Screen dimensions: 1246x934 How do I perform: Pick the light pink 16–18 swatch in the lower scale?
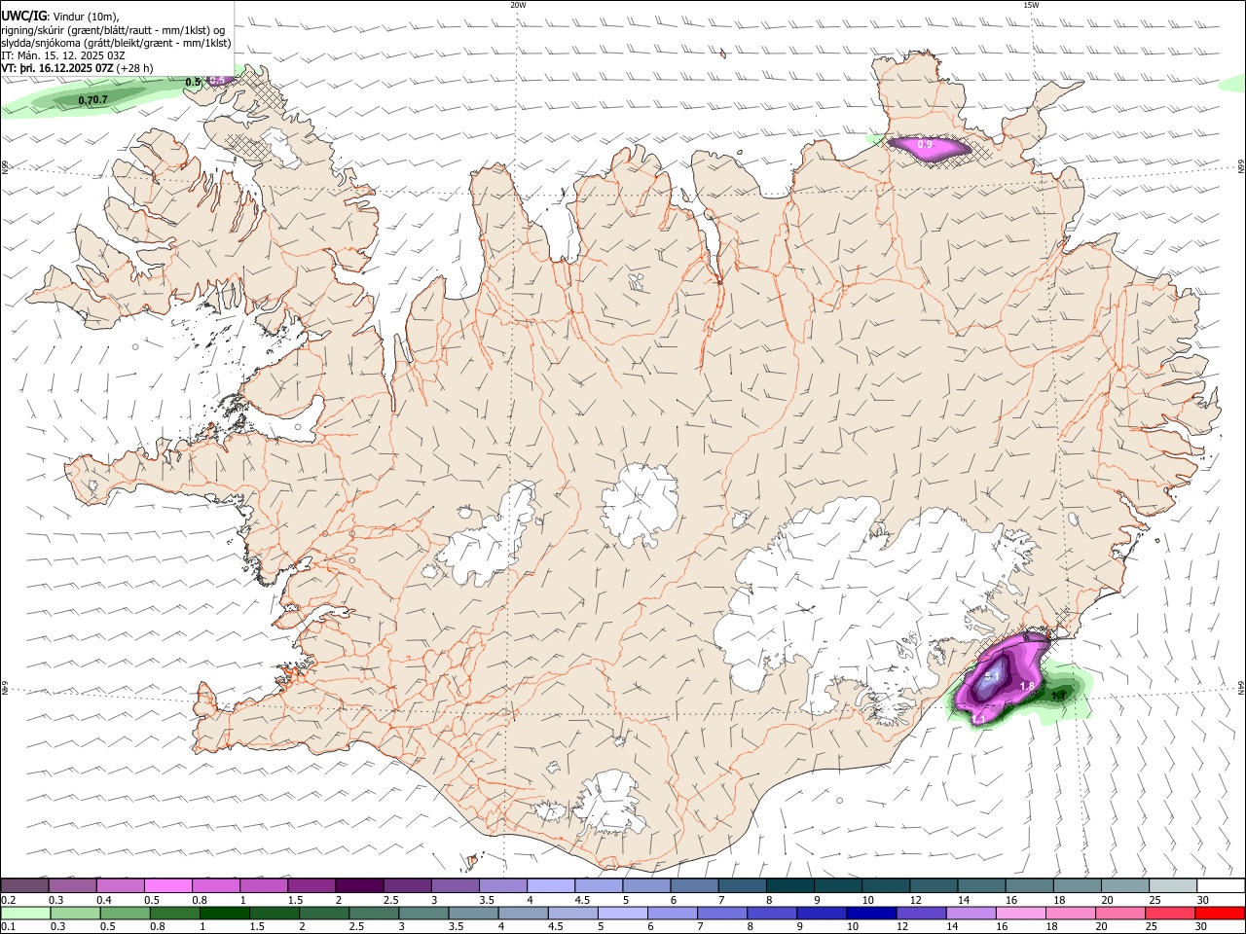[x=1020, y=913]
